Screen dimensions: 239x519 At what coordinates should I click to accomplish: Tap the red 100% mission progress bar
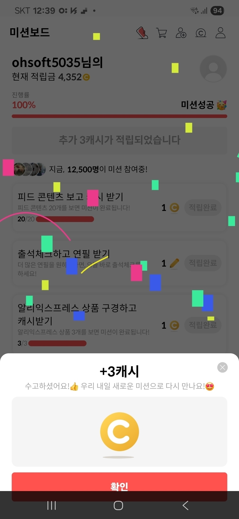pyautogui.click(x=119, y=116)
